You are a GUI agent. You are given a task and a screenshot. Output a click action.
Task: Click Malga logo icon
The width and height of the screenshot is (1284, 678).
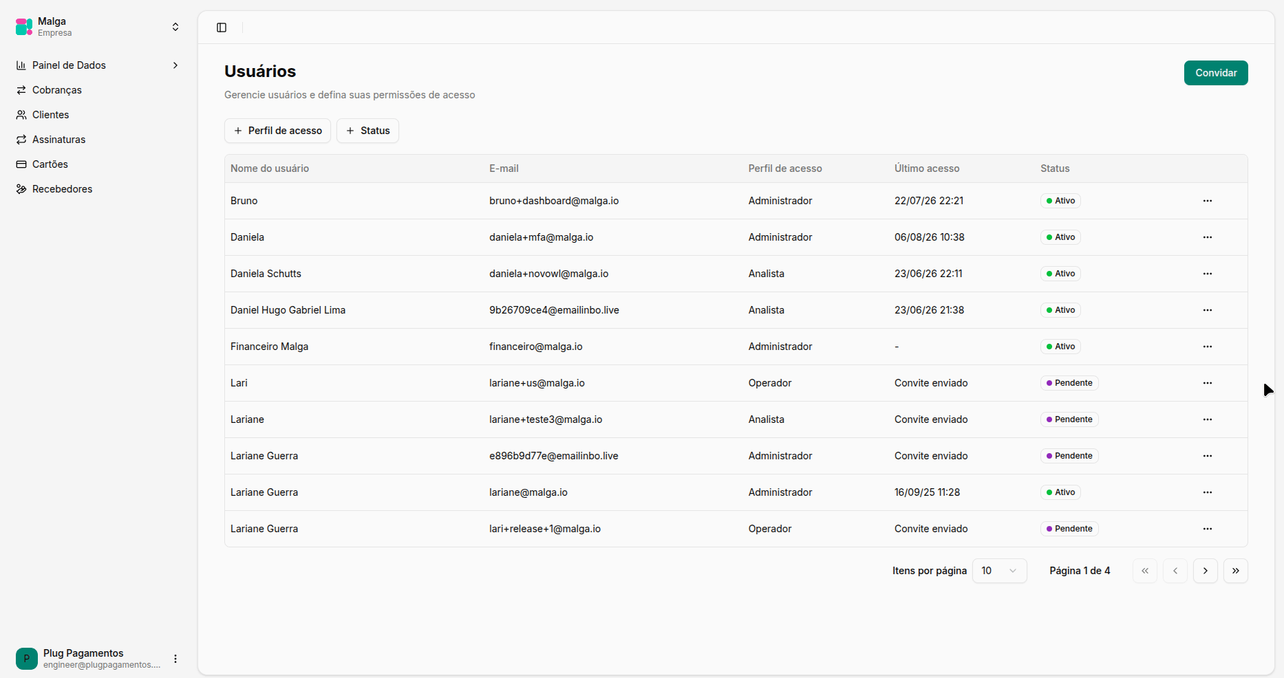(24, 27)
